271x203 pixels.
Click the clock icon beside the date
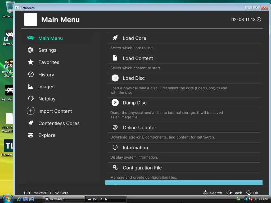(259, 19)
